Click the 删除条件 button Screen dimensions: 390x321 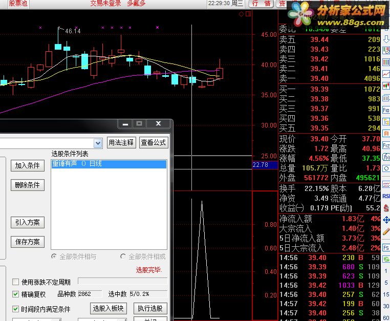point(27,185)
